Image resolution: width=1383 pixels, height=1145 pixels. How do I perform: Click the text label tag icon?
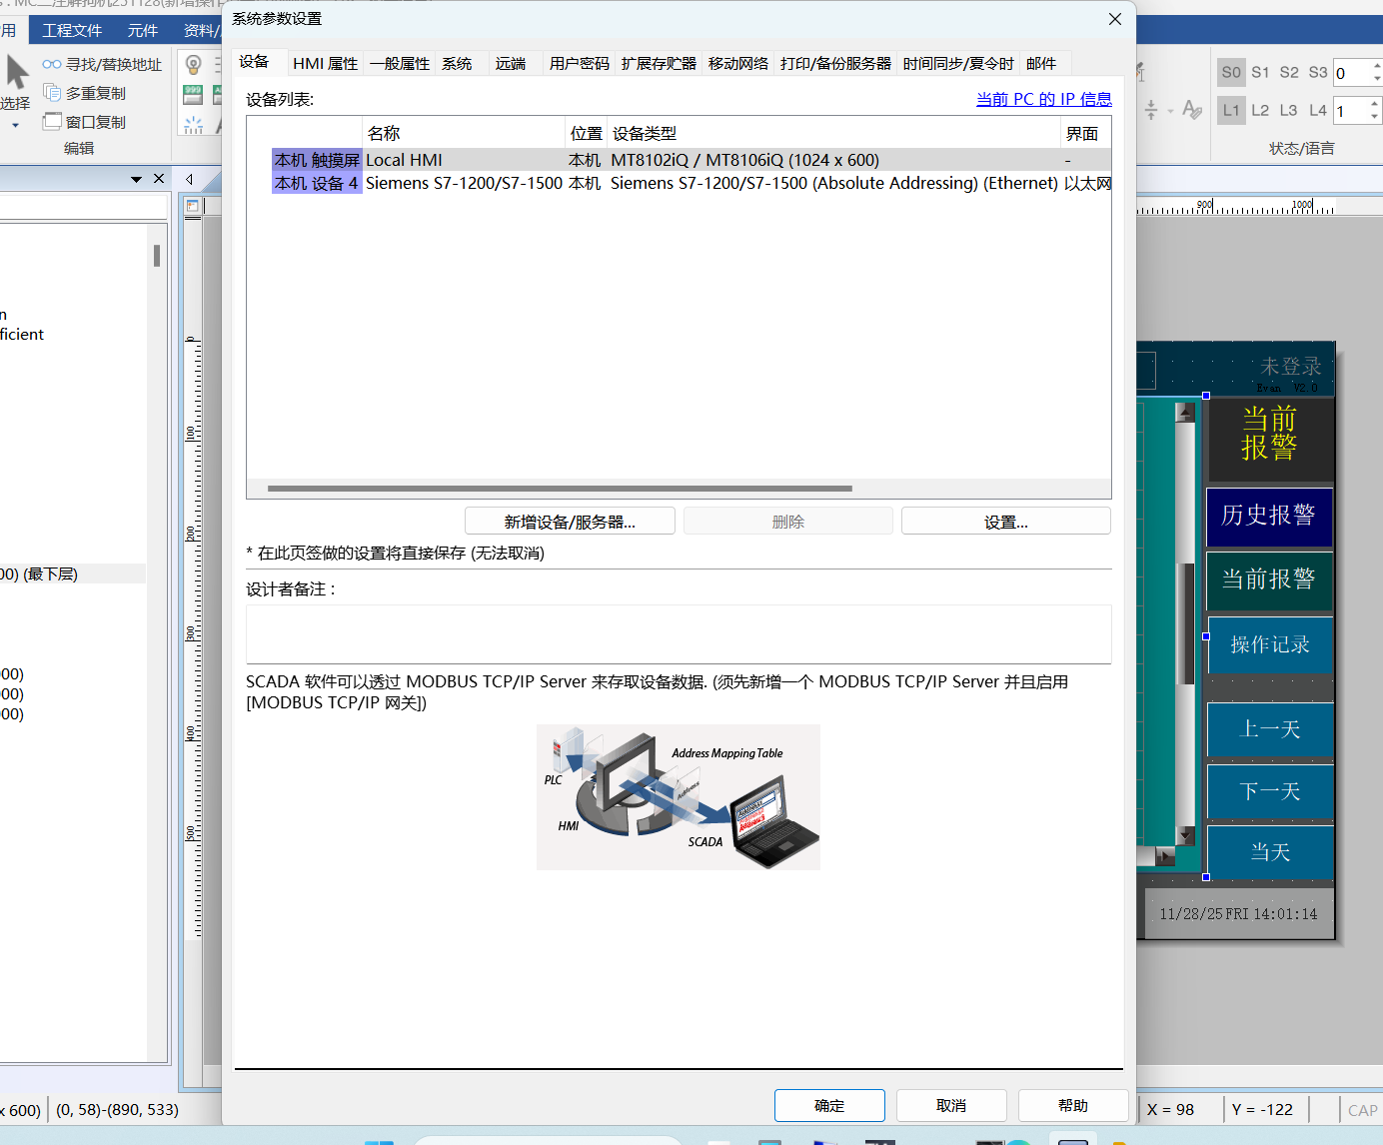(1192, 109)
